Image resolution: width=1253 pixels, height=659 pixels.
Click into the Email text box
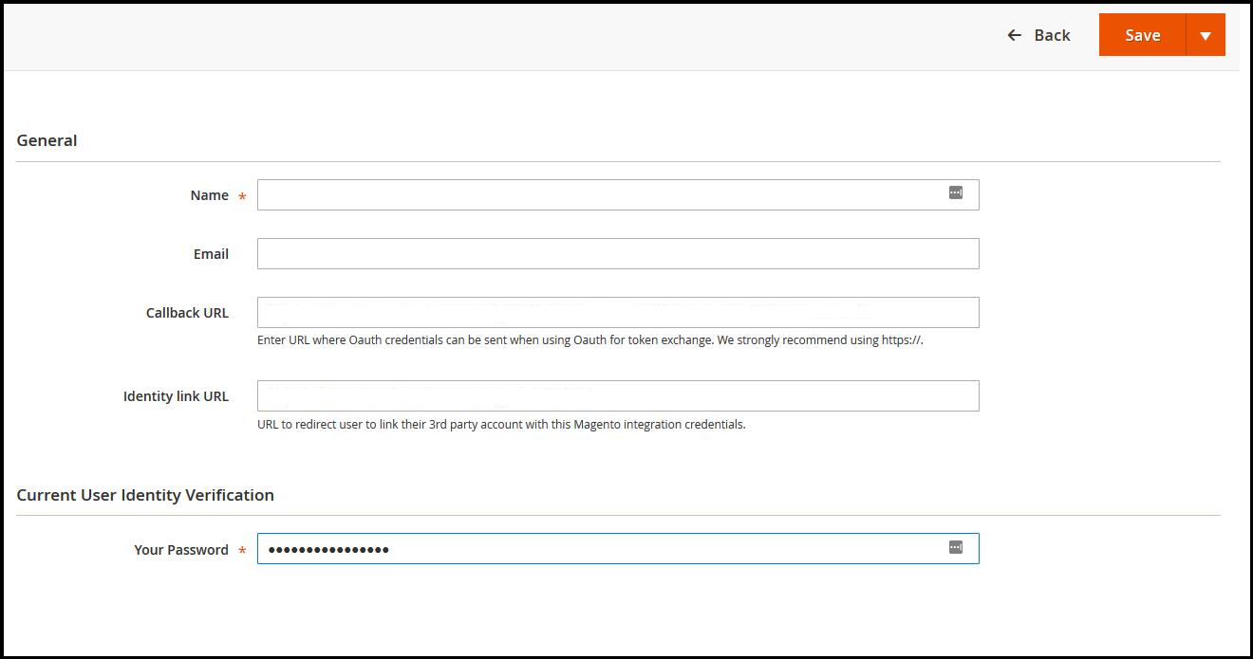(x=617, y=254)
